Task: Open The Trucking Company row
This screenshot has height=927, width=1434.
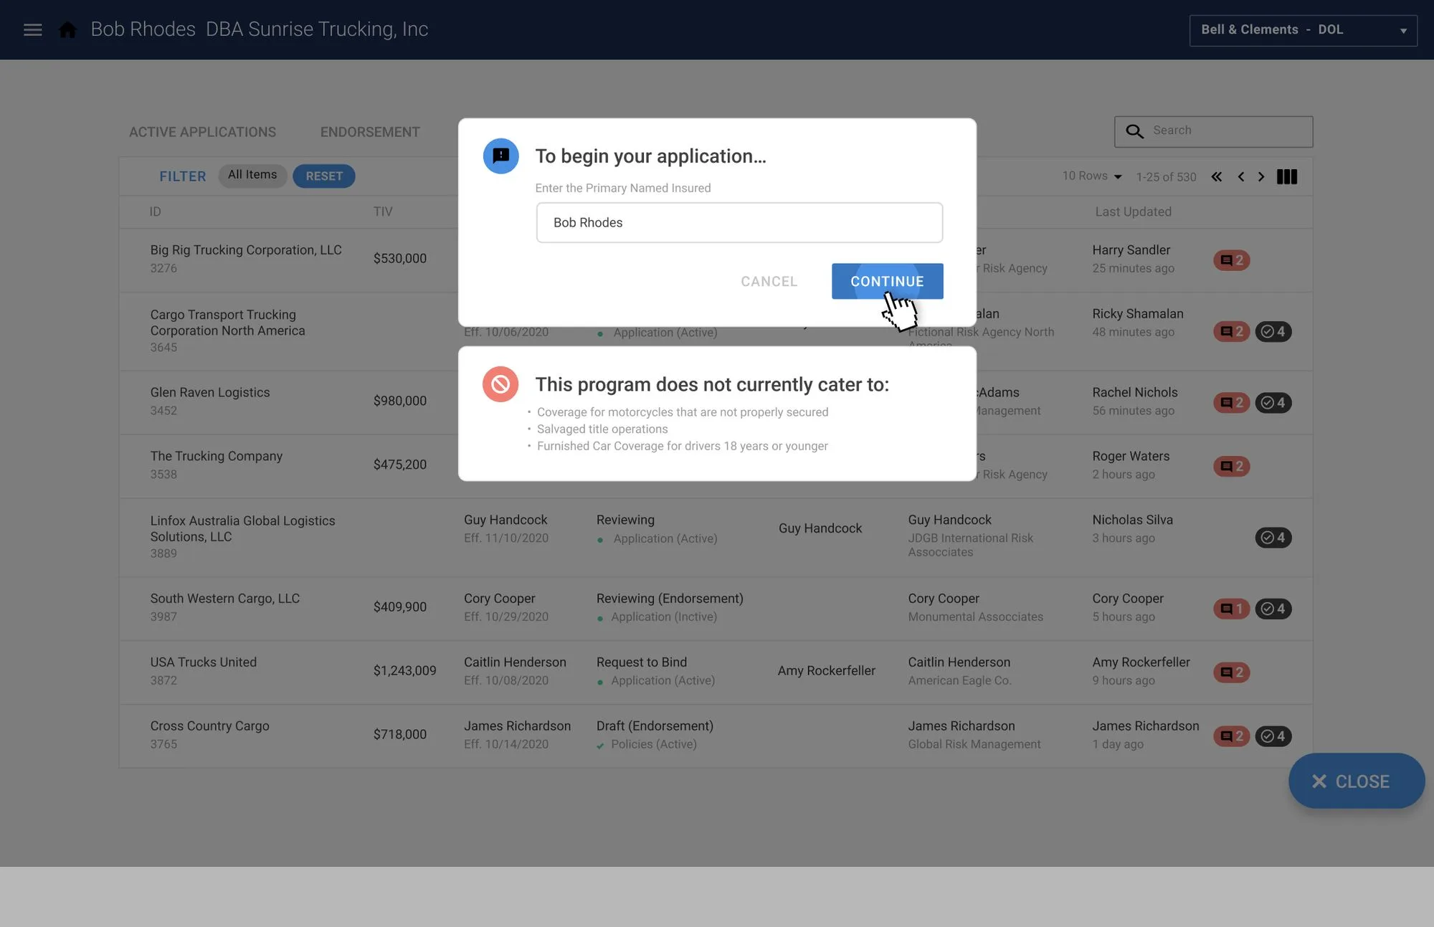Action: coord(716,466)
